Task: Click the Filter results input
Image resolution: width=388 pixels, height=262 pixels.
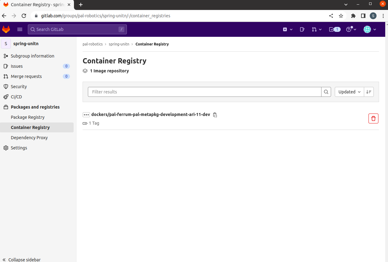Action: click(205, 92)
